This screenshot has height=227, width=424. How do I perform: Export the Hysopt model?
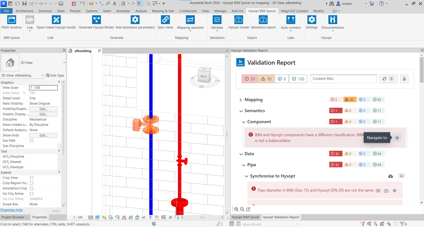click(x=239, y=23)
